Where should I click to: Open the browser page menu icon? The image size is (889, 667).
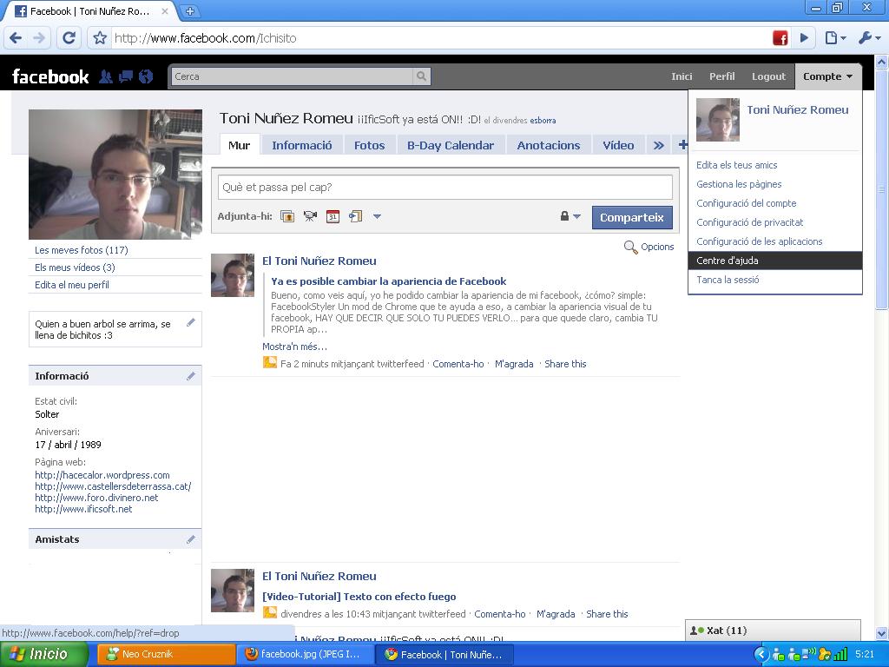point(835,38)
